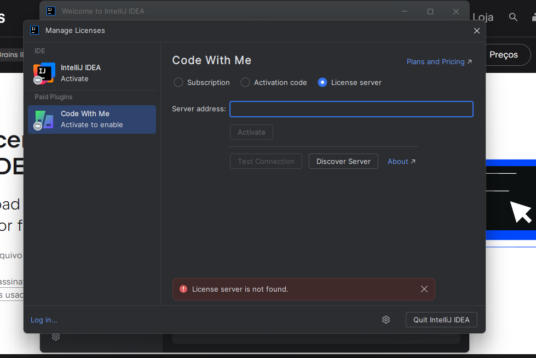Focus the Server address input field
The width and height of the screenshot is (536, 358).
[351, 109]
